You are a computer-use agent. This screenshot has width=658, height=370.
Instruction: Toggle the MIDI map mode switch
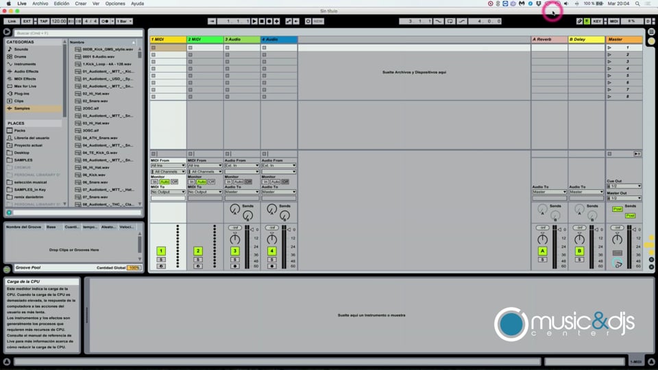click(614, 21)
